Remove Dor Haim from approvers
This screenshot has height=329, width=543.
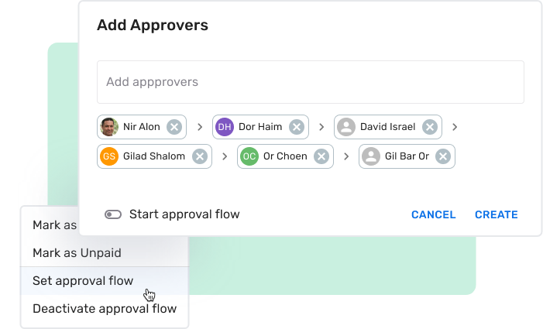296,127
